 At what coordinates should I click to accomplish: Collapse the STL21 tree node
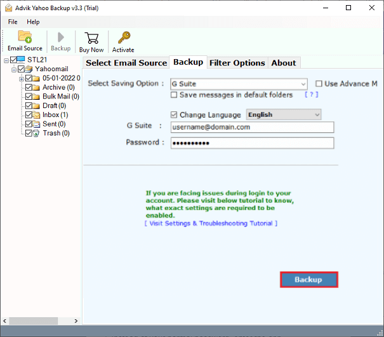(x=6, y=60)
